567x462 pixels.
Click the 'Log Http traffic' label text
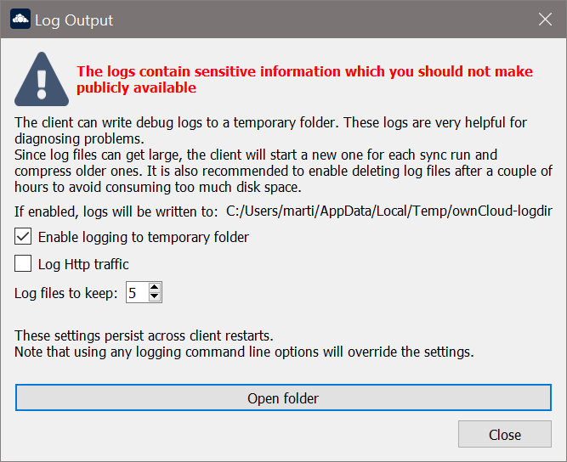pos(83,264)
